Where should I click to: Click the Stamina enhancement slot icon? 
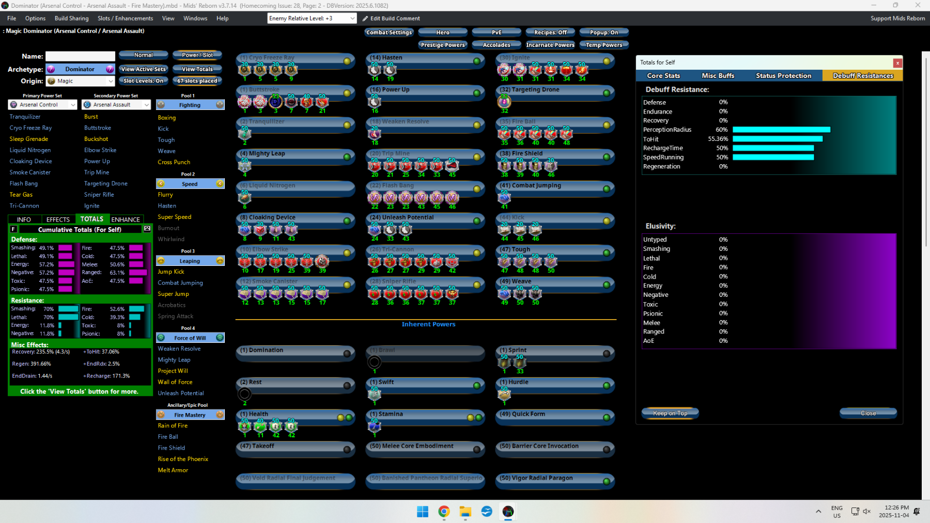[375, 426]
